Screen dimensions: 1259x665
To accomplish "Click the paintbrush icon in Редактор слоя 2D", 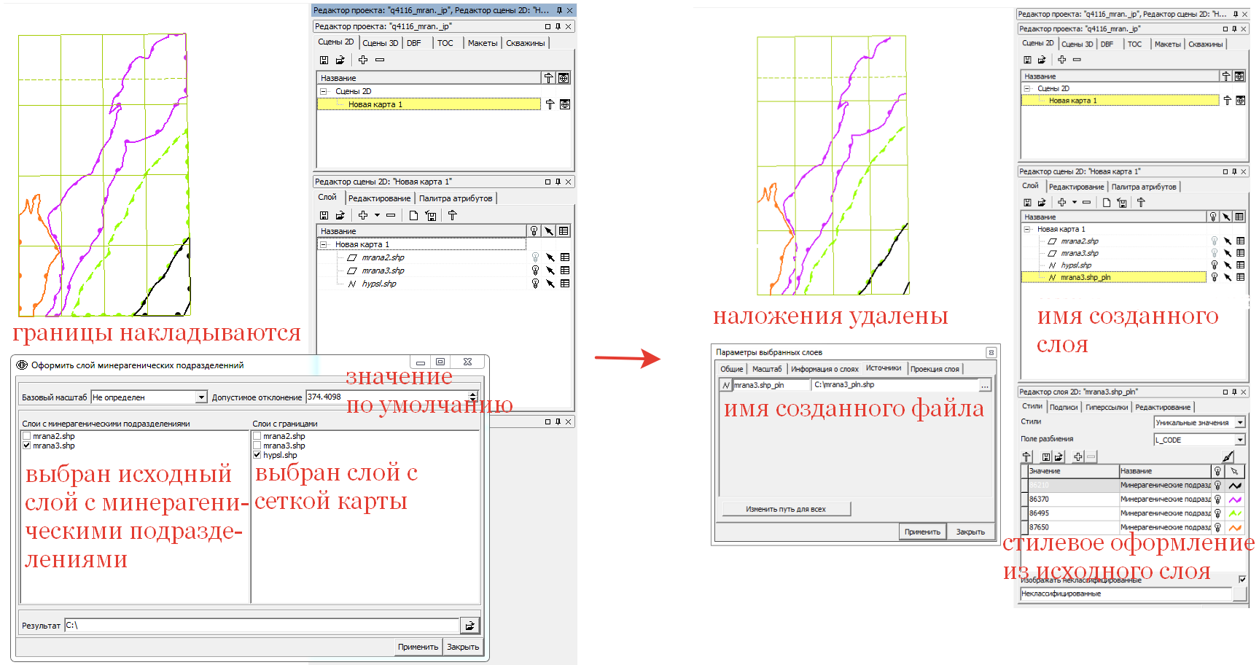I will pos(1228,457).
